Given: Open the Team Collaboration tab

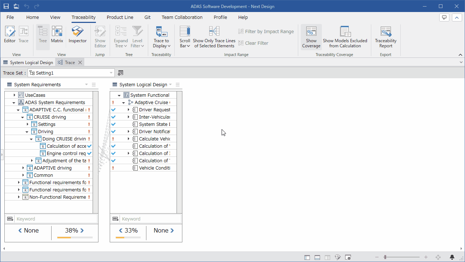Looking at the screenshot, I should pos(182,17).
